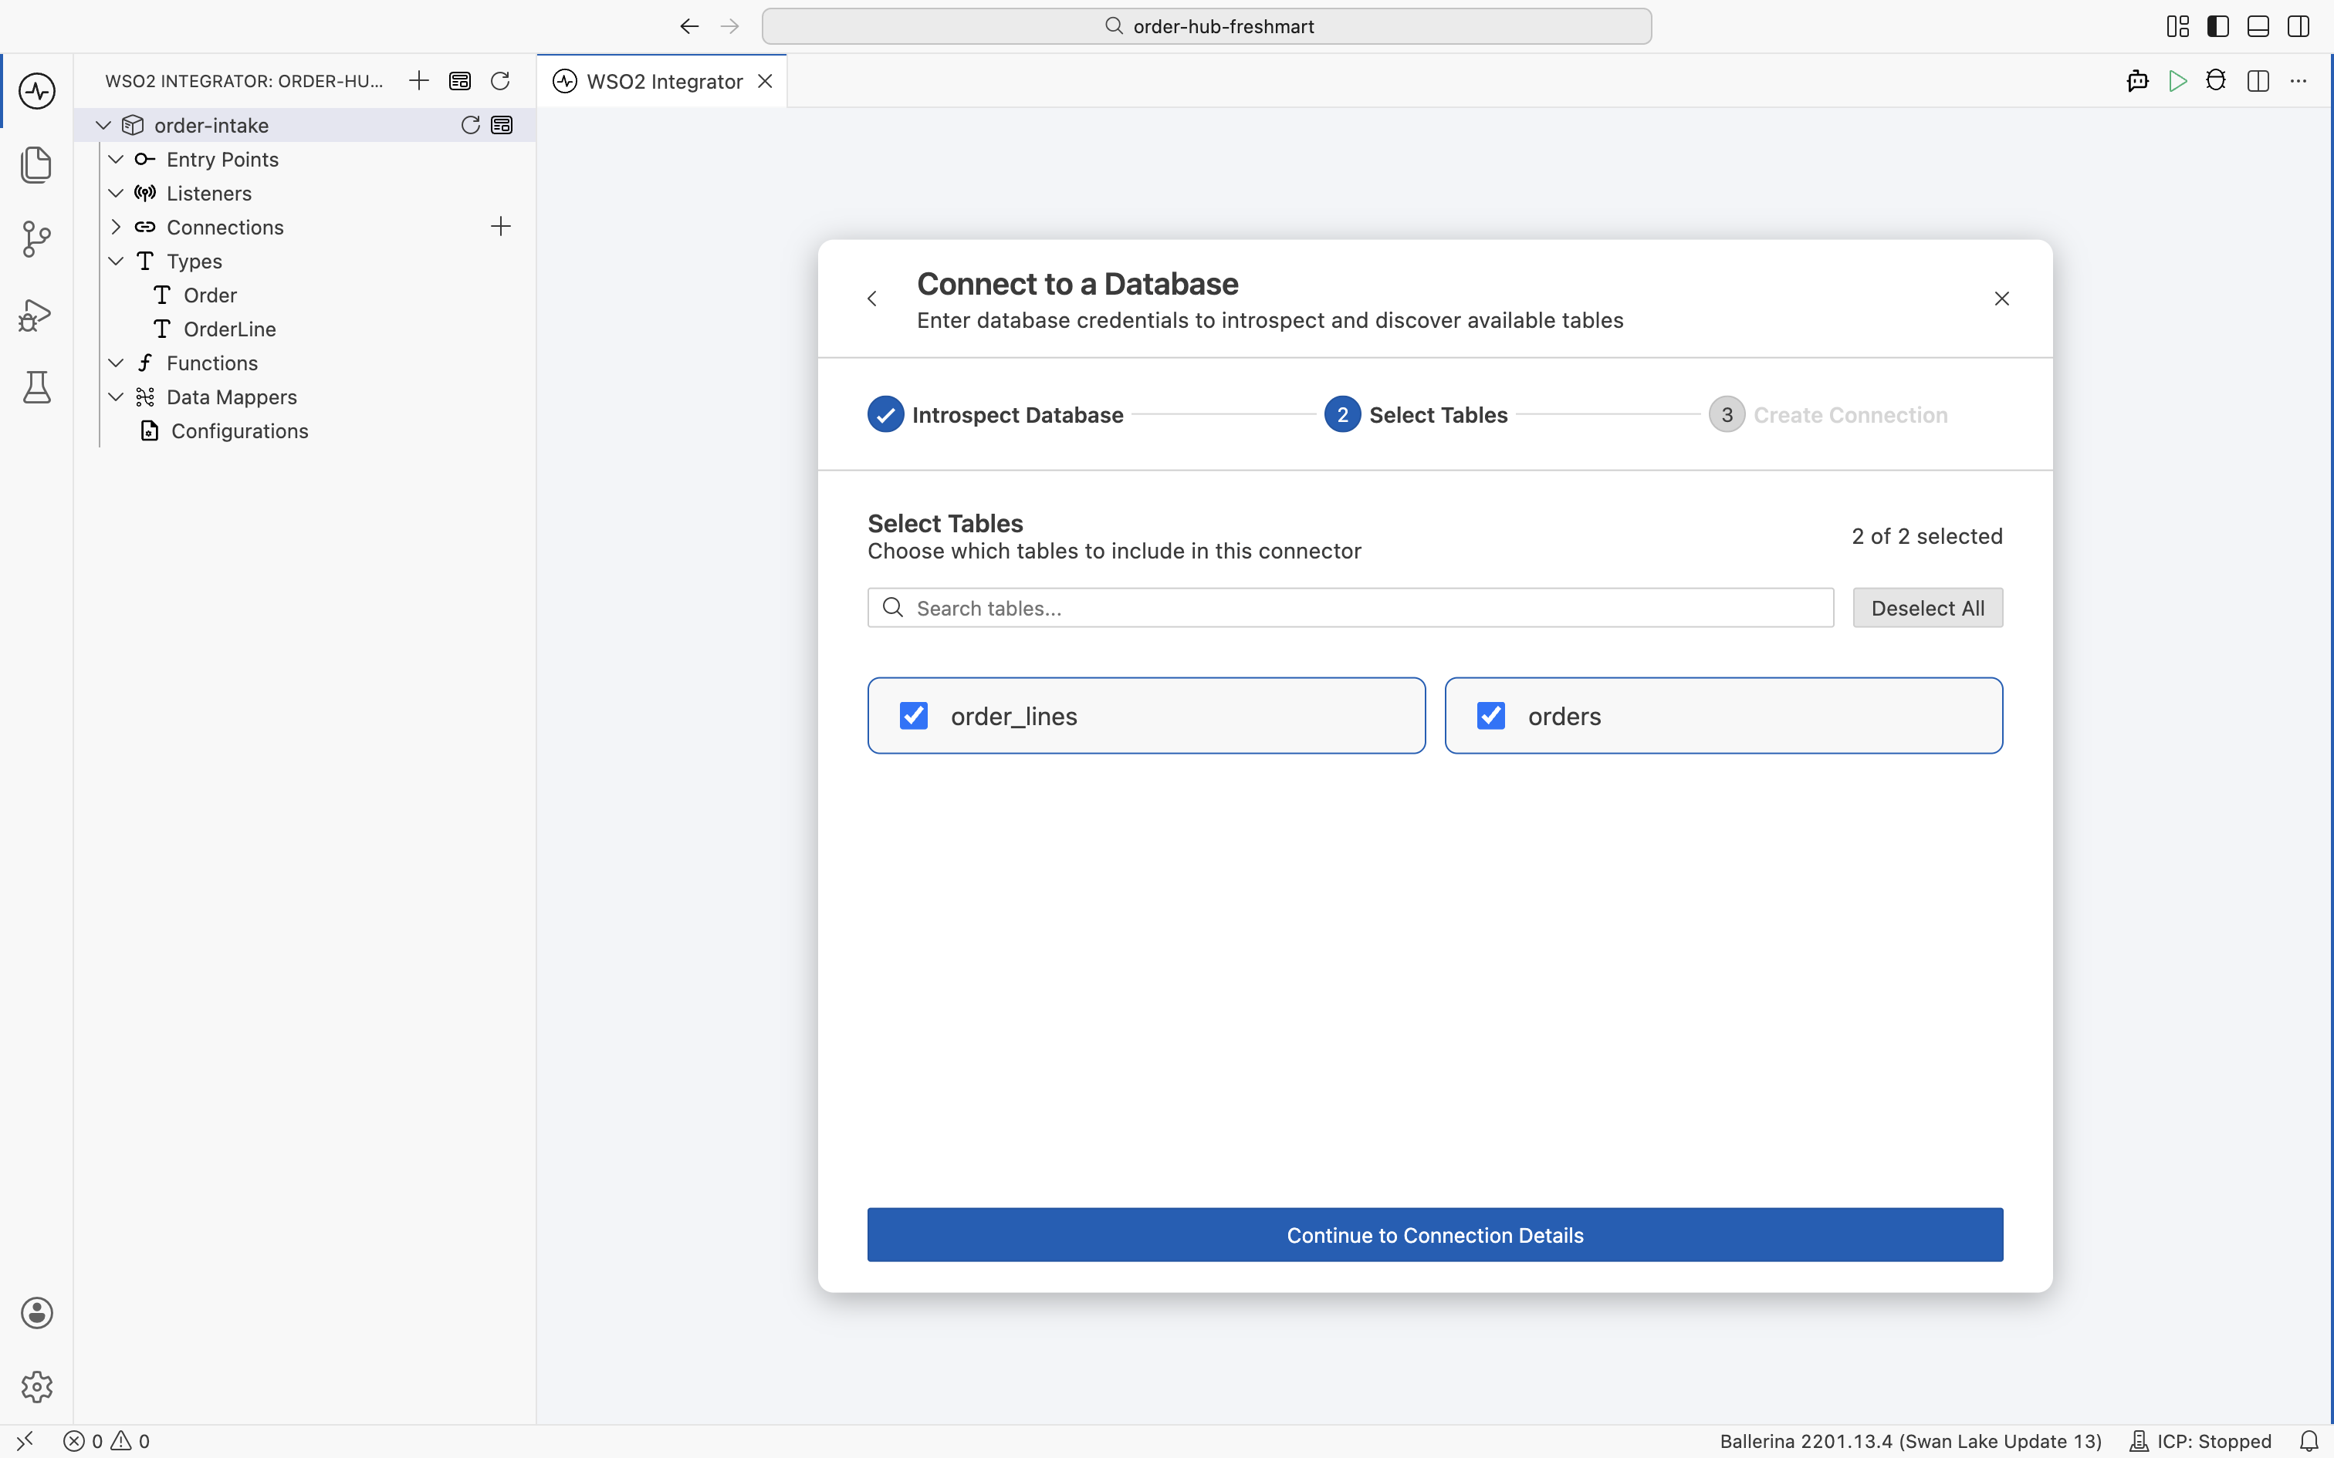Click refresh icon on order-intake row
2334x1458 pixels.
(x=471, y=125)
